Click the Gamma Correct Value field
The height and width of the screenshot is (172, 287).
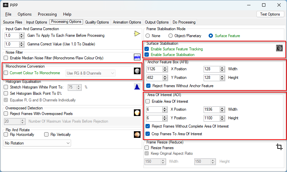(12, 44)
